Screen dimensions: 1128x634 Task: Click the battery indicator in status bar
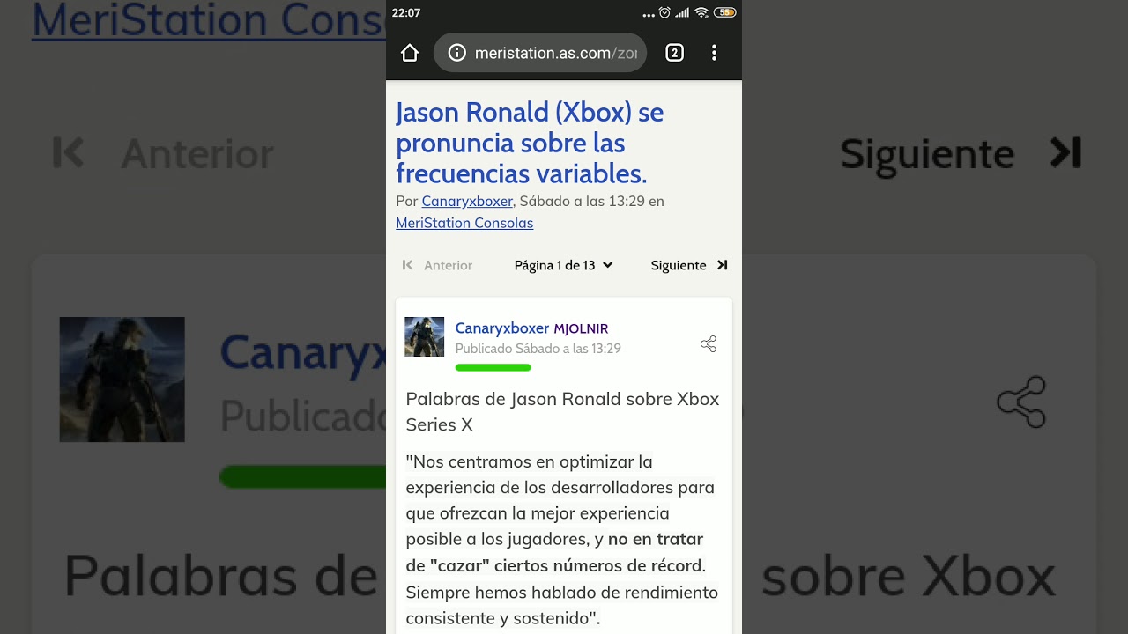pos(725,12)
